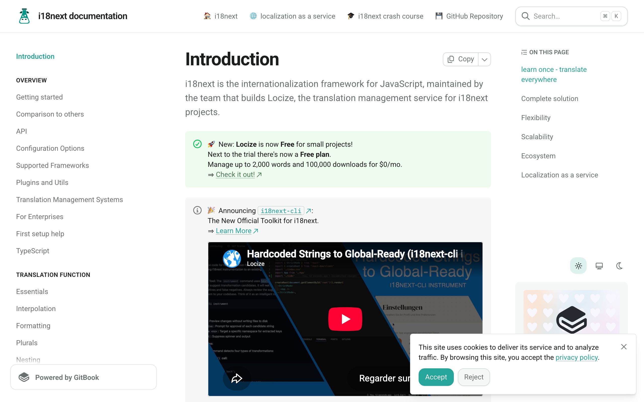Jump to Complete solution section

tap(549, 99)
